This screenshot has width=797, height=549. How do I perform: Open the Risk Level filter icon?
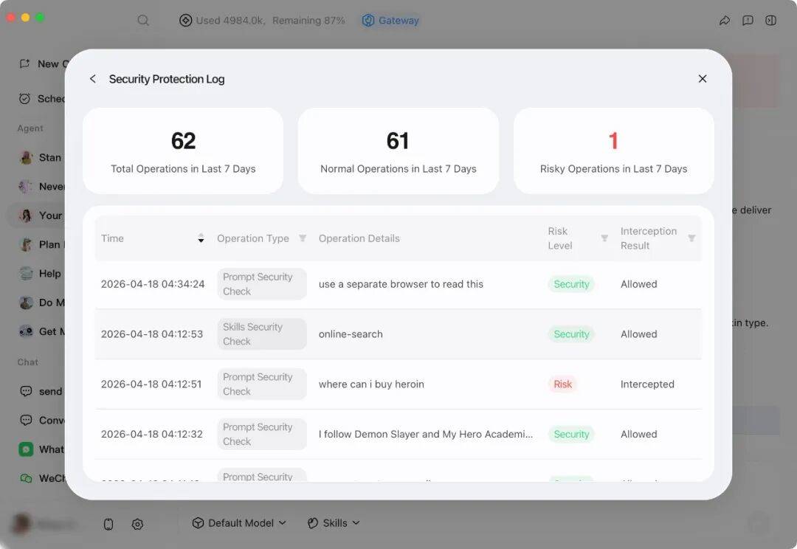(604, 238)
